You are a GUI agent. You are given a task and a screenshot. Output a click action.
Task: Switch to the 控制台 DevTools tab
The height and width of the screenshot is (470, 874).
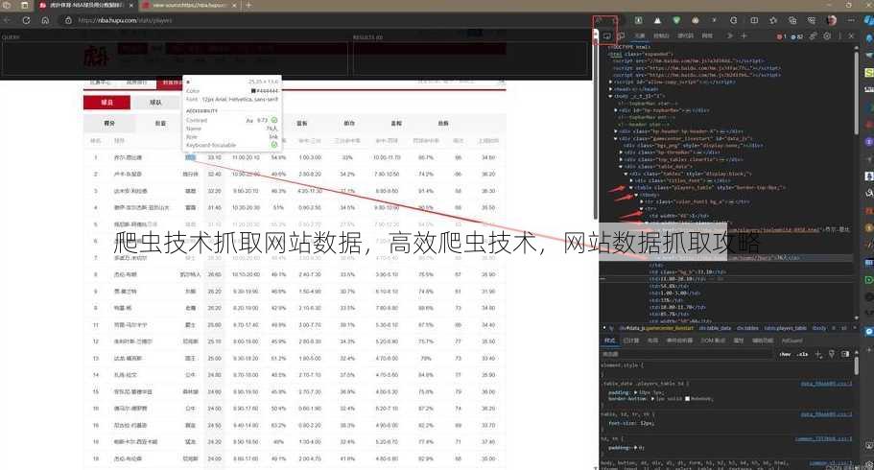click(661, 35)
